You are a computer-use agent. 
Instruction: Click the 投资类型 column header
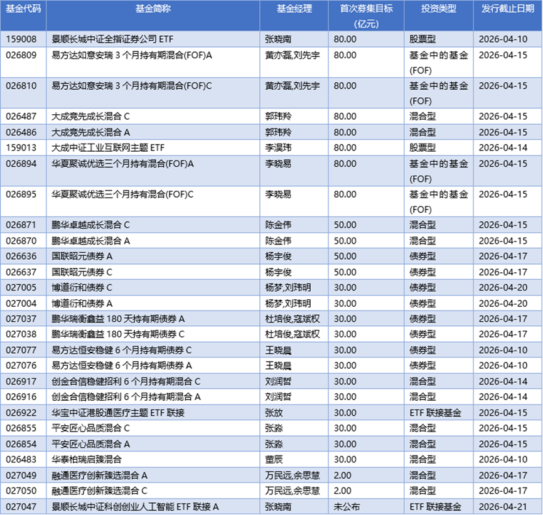[438, 8]
